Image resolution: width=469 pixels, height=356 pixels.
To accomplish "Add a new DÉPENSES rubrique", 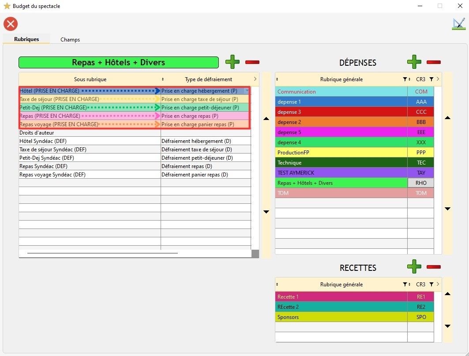I will (x=414, y=62).
